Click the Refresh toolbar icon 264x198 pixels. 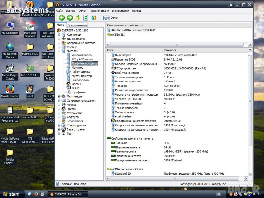pos(86,18)
